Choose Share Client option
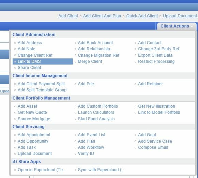 tap(29, 68)
